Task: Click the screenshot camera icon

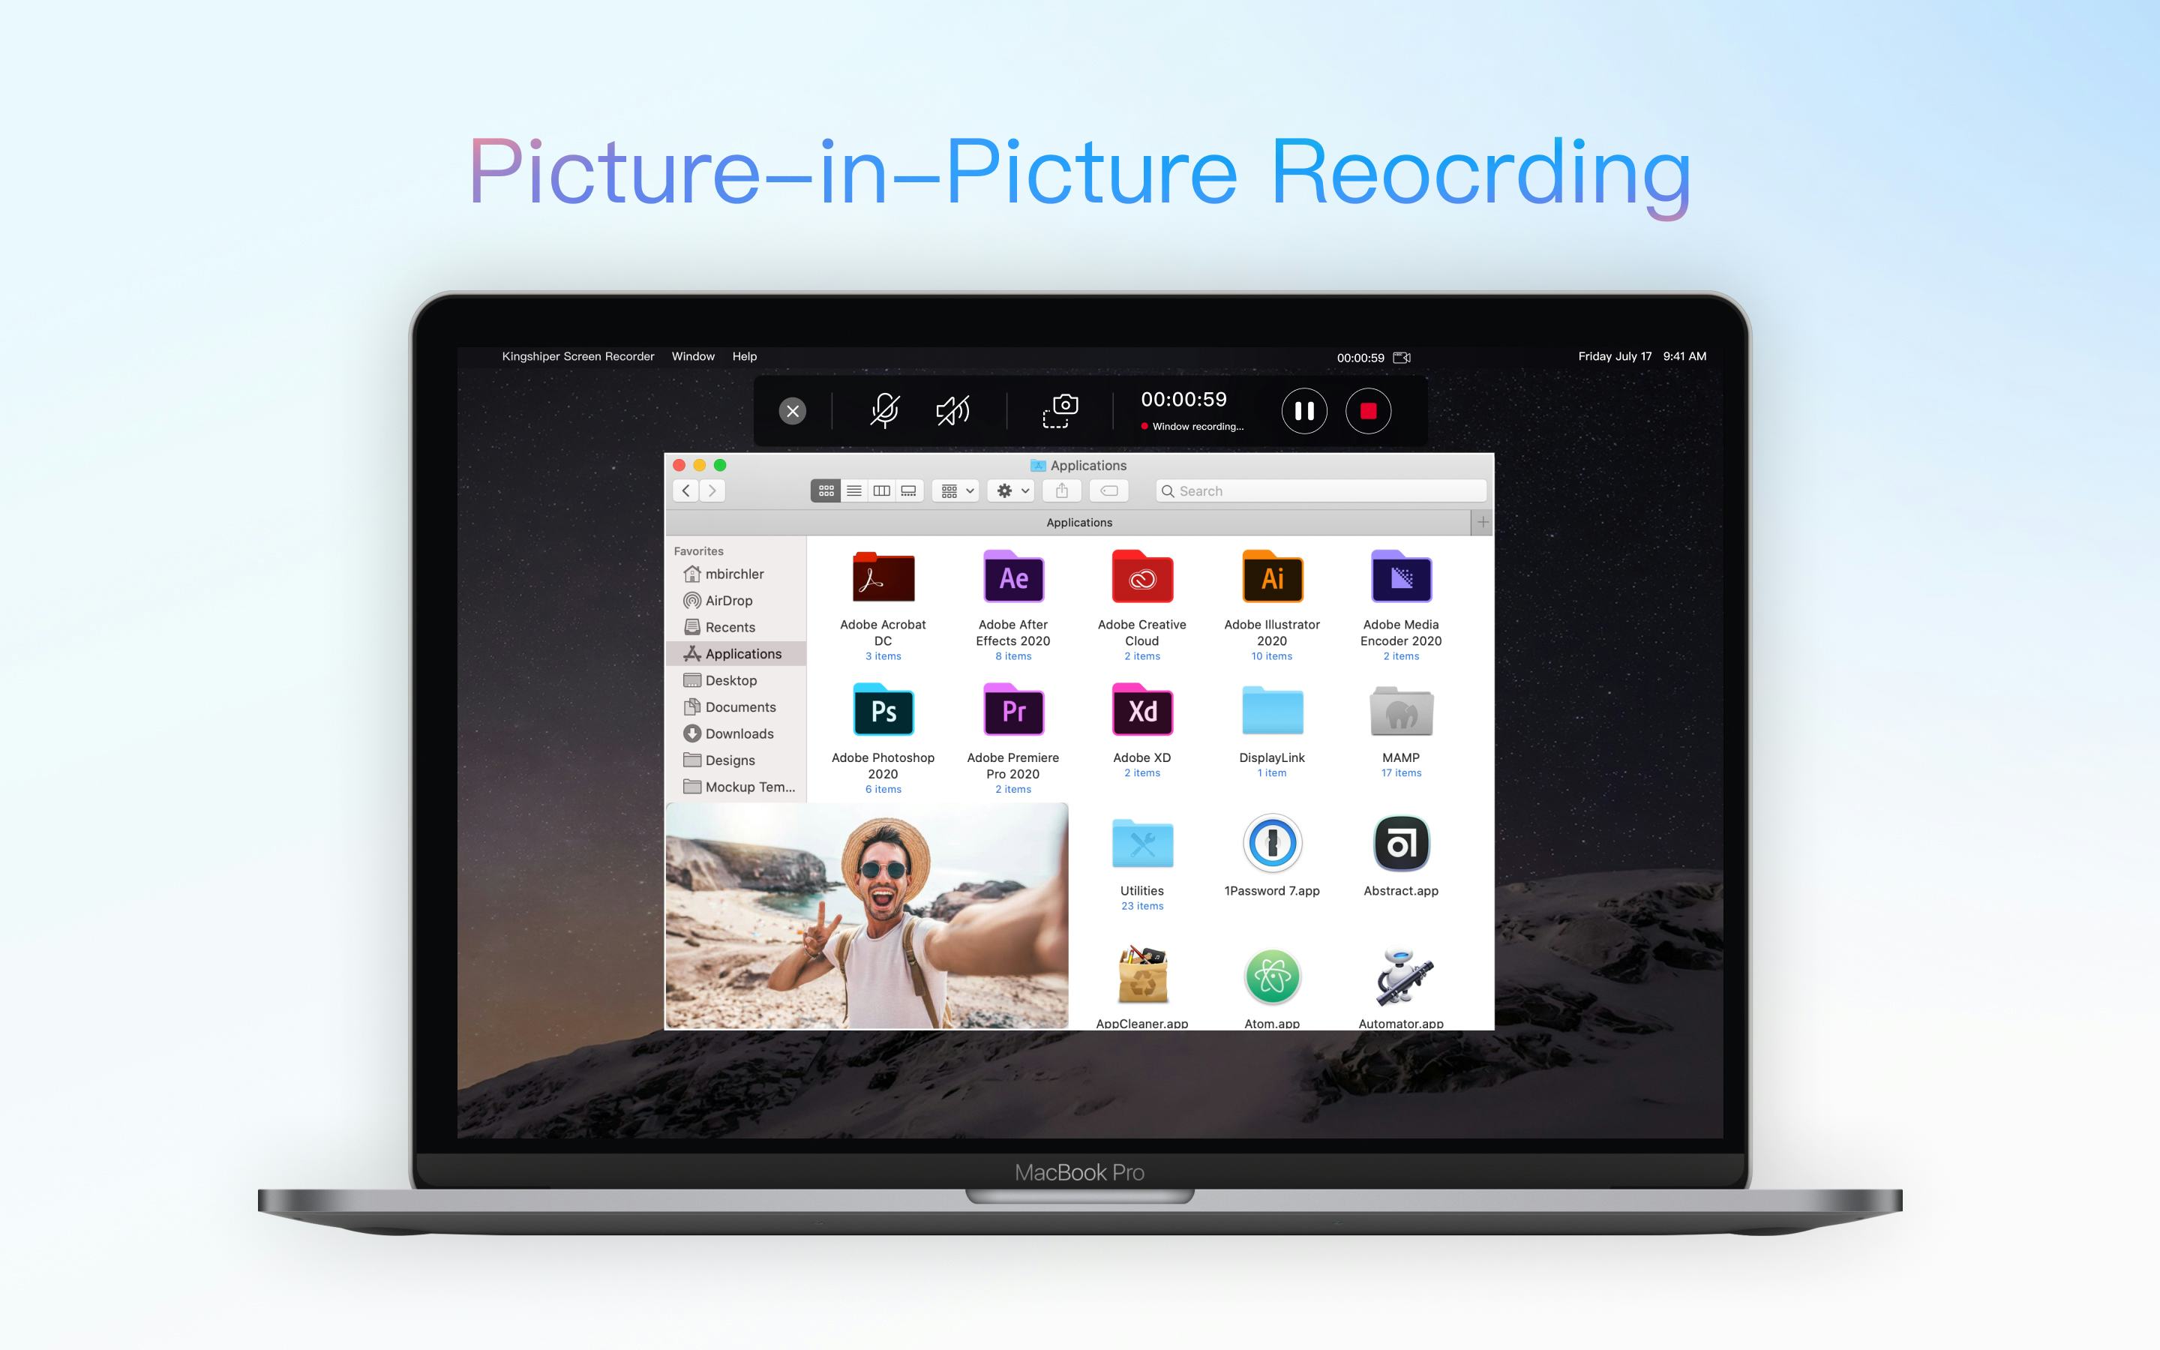Action: tap(1060, 409)
